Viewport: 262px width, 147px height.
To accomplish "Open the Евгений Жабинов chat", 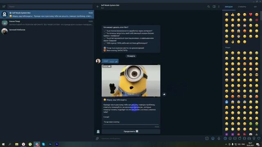I will 47,31.
